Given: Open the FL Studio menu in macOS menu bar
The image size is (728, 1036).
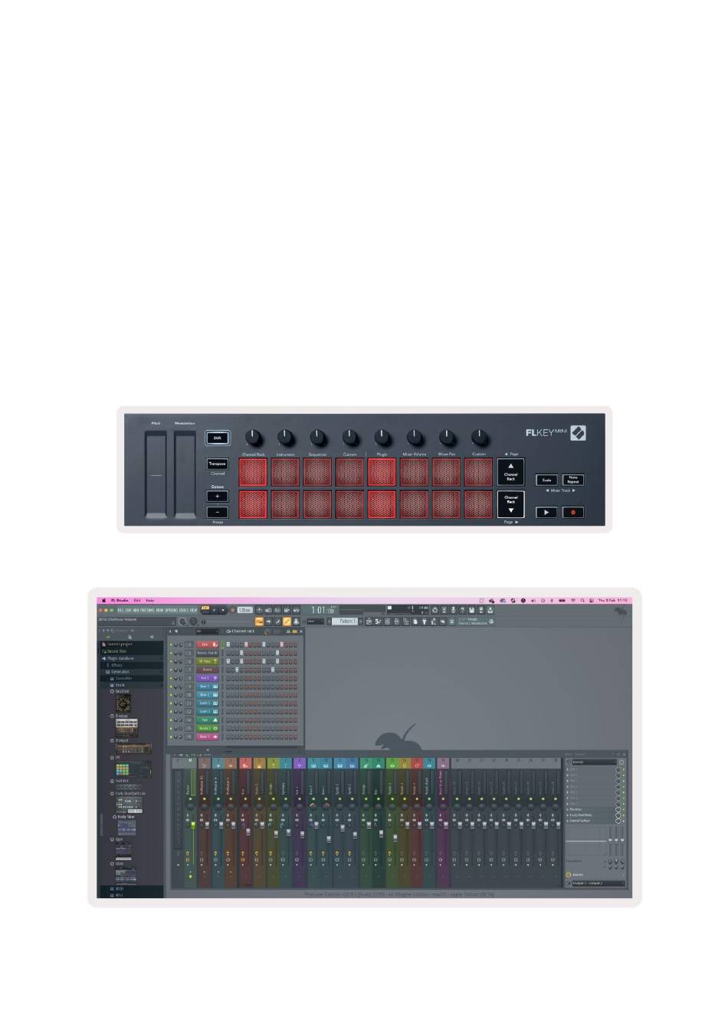Looking at the screenshot, I should [x=119, y=601].
